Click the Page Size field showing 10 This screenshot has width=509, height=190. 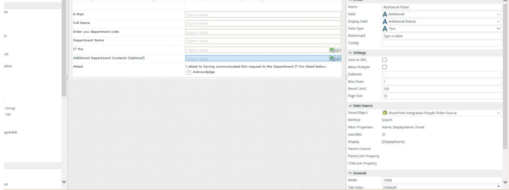coord(442,96)
